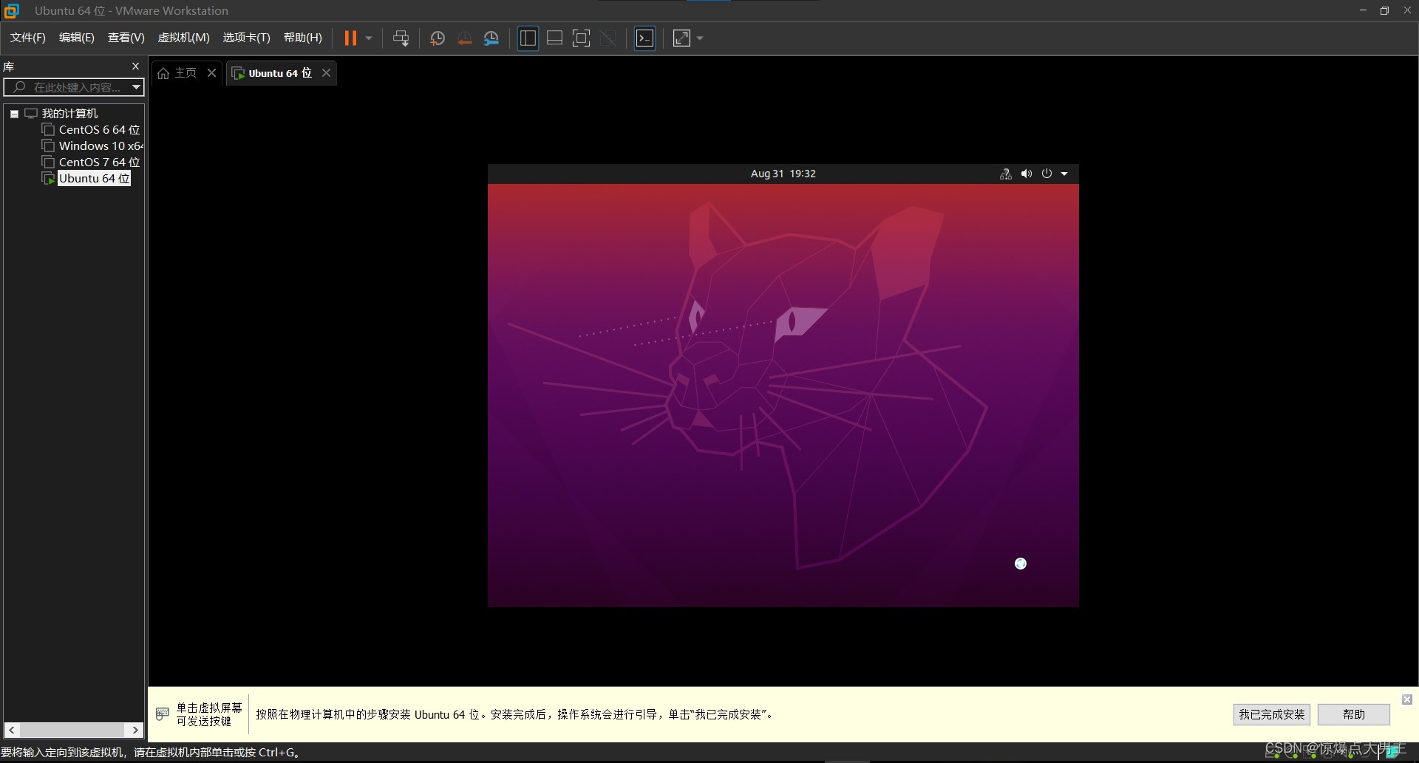Select CentOS 7 64 位 in library
This screenshot has height=763, width=1419.
click(99, 162)
